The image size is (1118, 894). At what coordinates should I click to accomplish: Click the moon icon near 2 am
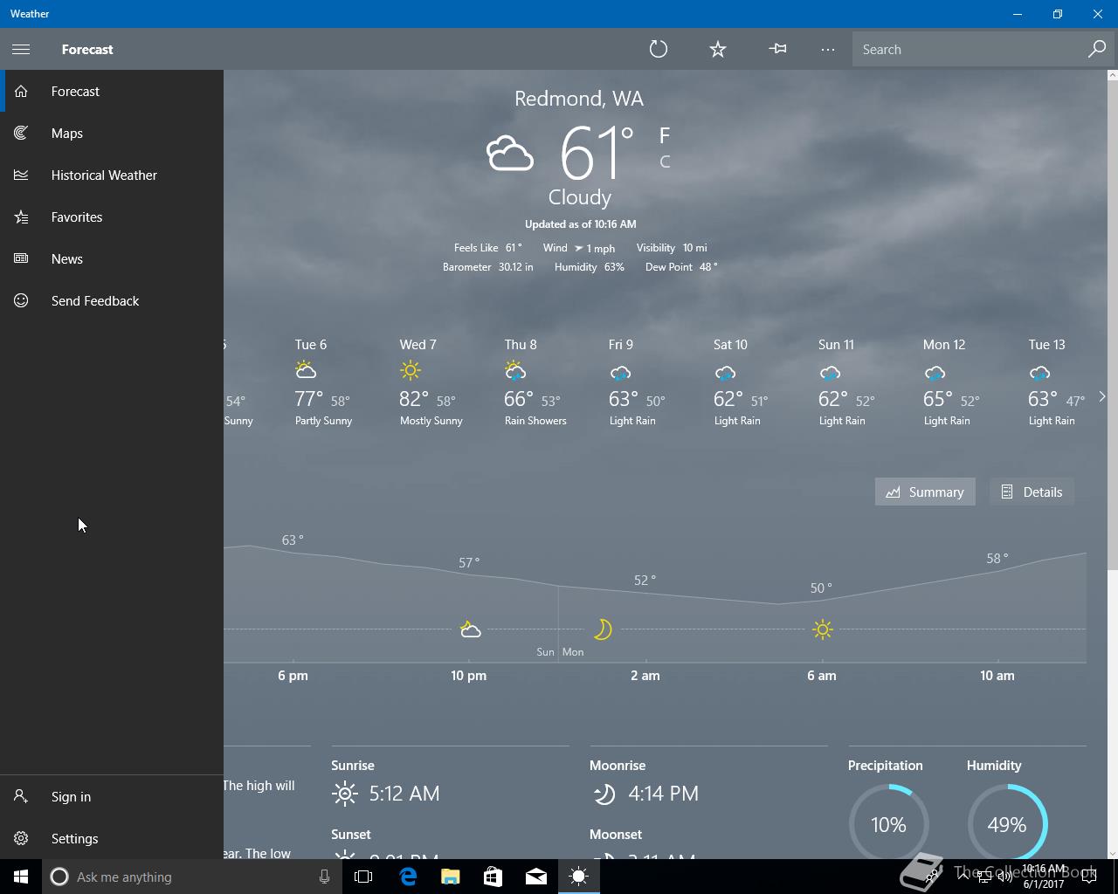coord(603,629)
